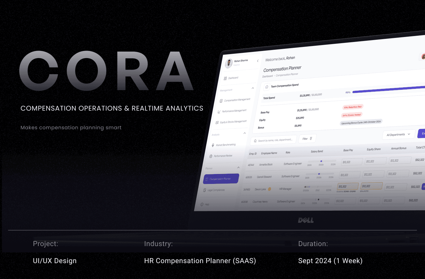This screenshot has height=279, width=425.
Task: Collapse the Planner sidebar section
Action: pyautogui.click(x=239, y=167)
